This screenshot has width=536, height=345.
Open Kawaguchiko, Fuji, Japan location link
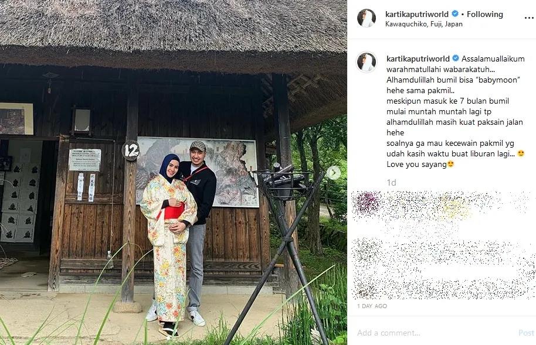[x=424, y=24]
